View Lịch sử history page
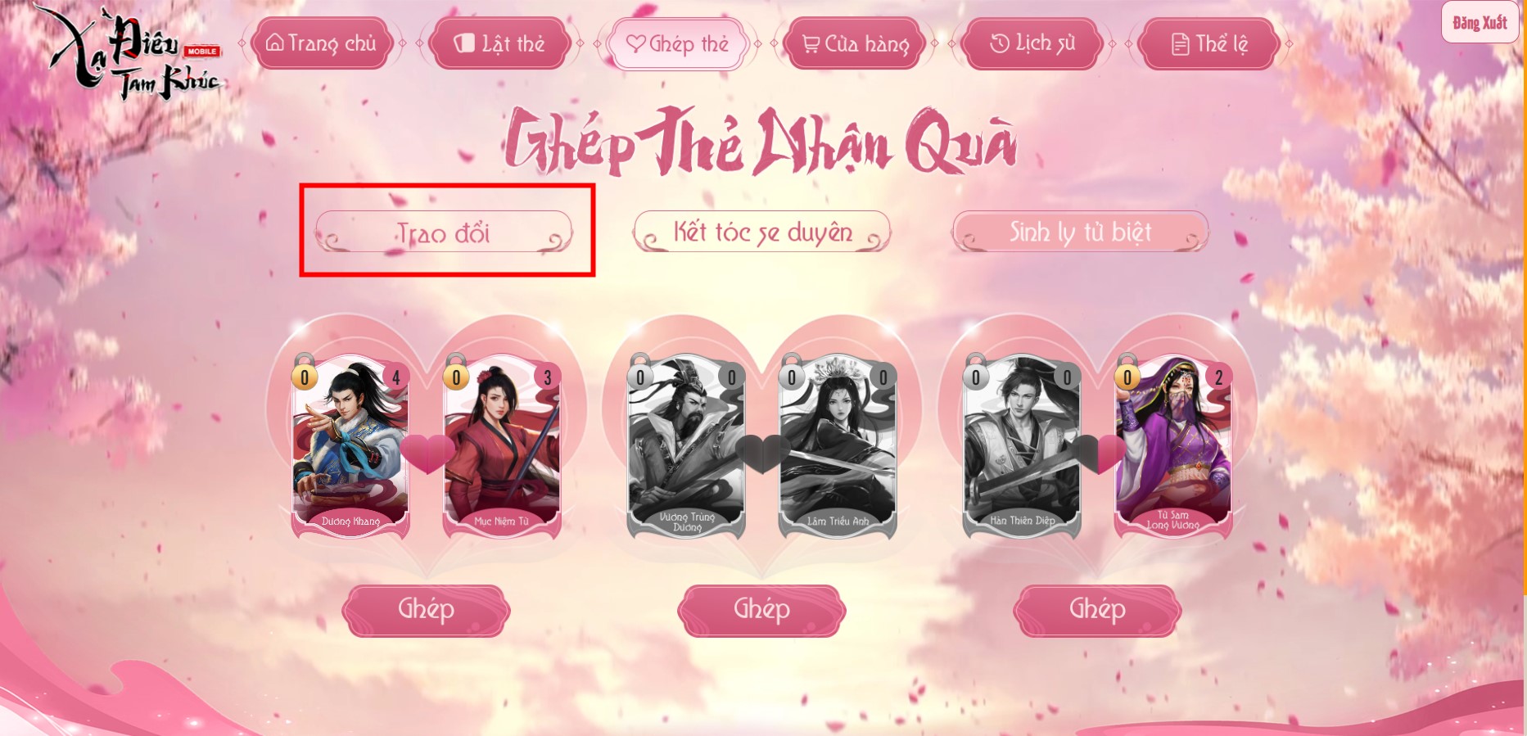 1032,43
